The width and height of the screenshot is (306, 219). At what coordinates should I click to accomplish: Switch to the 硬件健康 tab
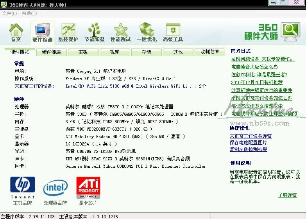point(52,52)
